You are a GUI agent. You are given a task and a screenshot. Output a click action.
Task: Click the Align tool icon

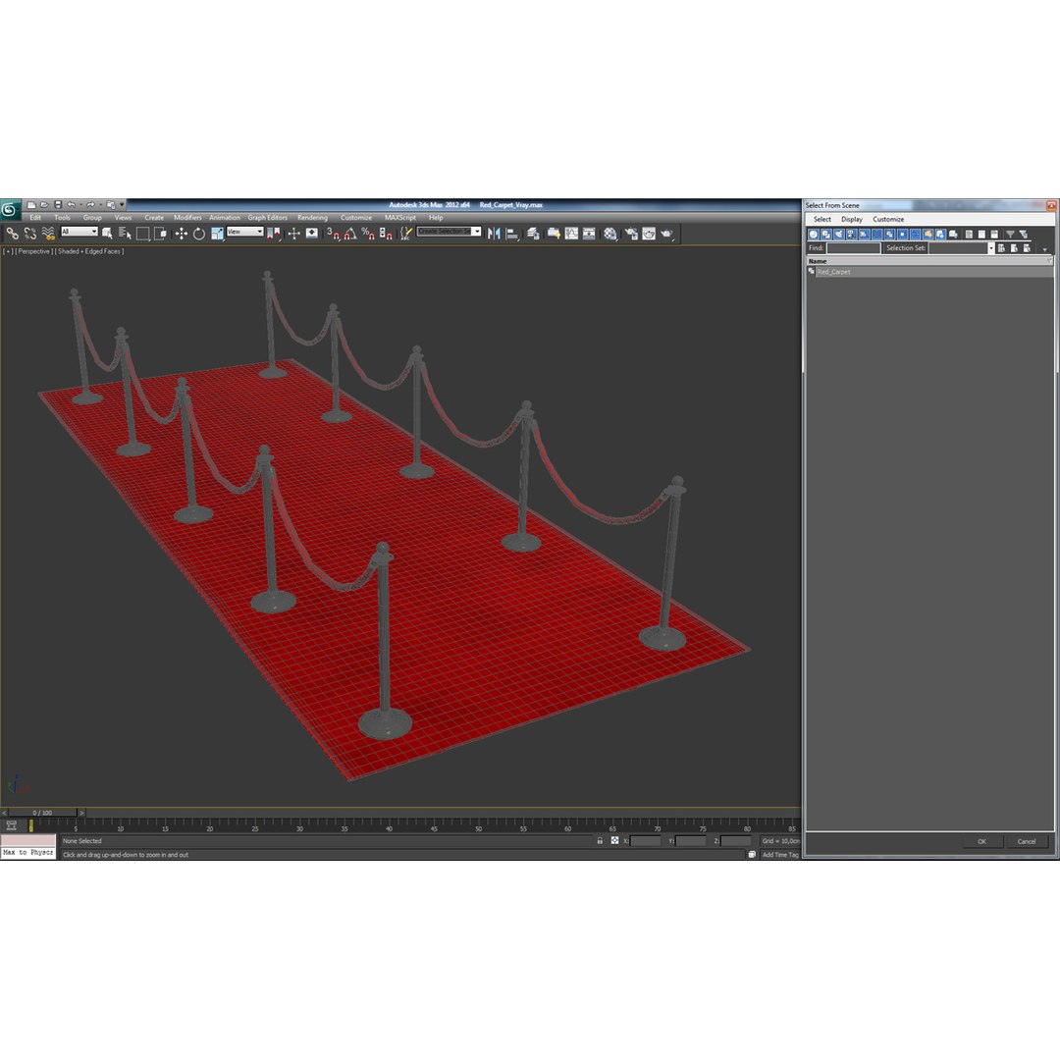[x=512, y=234]
